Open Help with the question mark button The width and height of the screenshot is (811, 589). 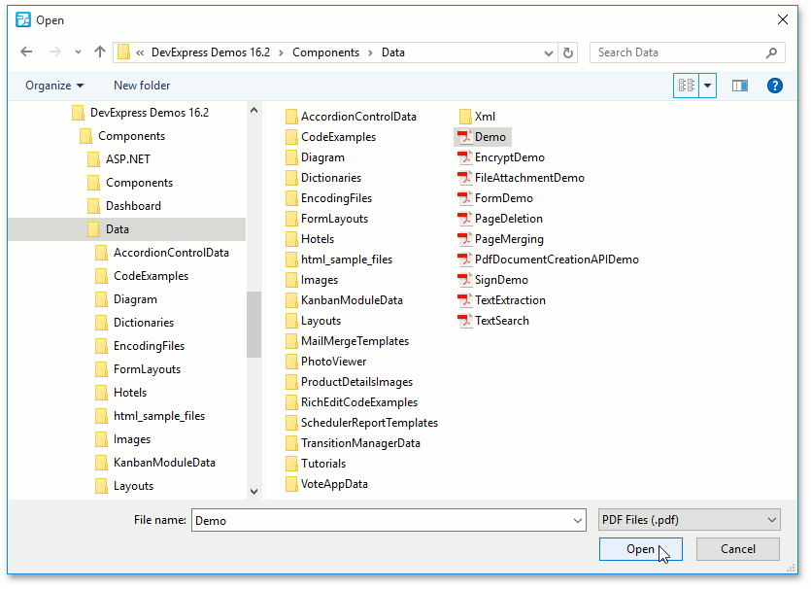774,85
